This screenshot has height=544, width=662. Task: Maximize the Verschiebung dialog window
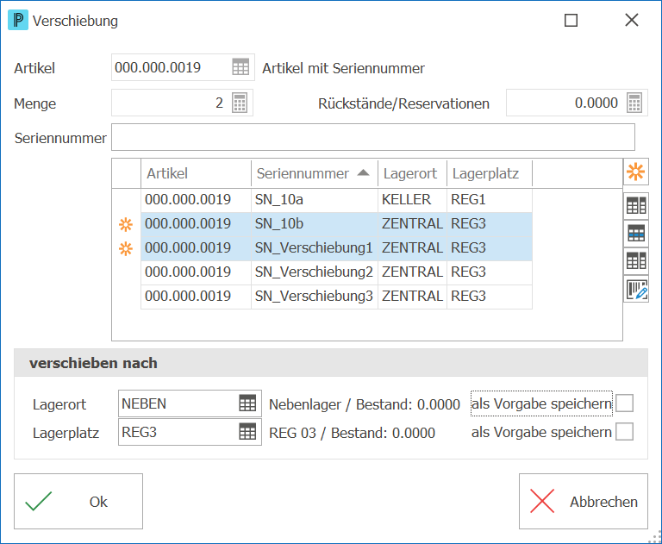(x=571, y=21)
